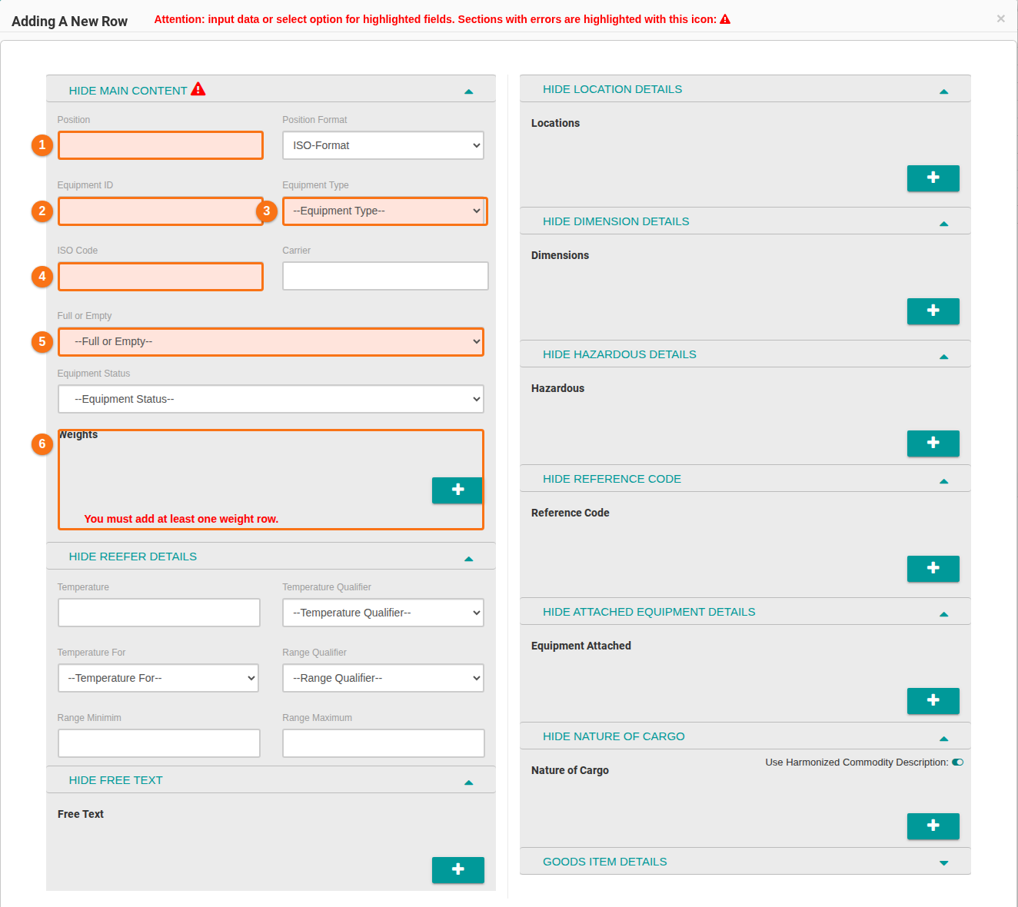
Task: Focus the Carrier input field
Action: coord(385,276)
